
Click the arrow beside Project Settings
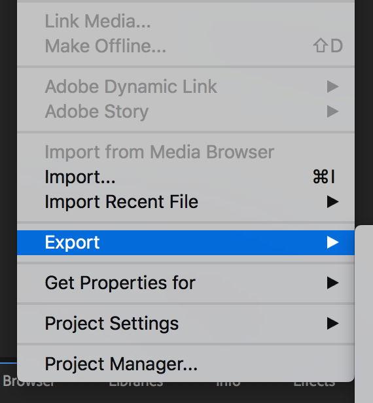[332, 323]
